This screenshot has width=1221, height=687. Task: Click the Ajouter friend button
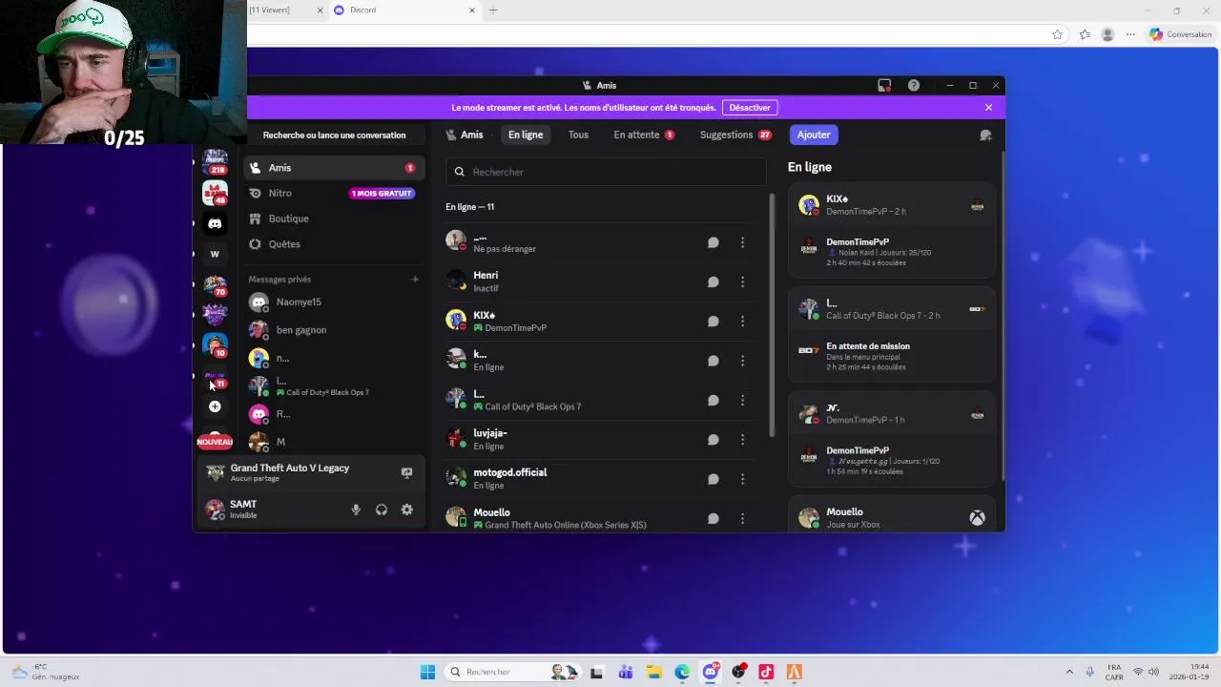(x=814, y=135)
